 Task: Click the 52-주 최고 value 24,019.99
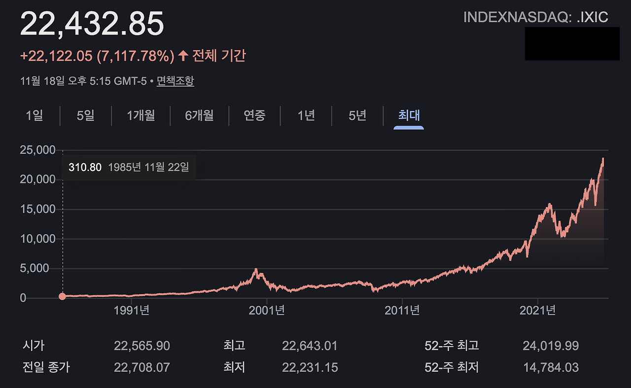coord(551,346)
